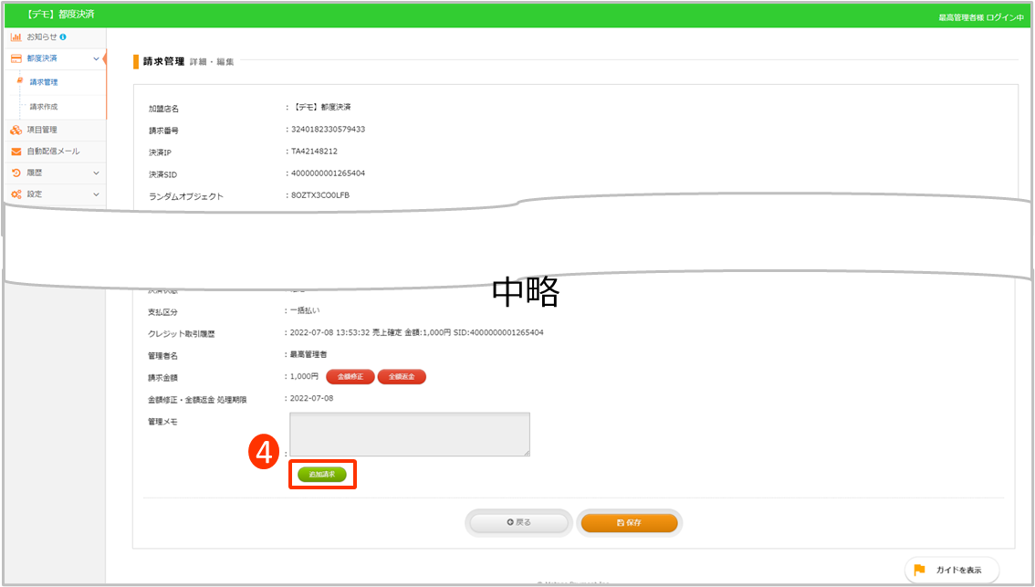Open 請求作成 in the sidebar
Image resolution: width=1035 pixels, height=587 pixels.
click(44, 107)
